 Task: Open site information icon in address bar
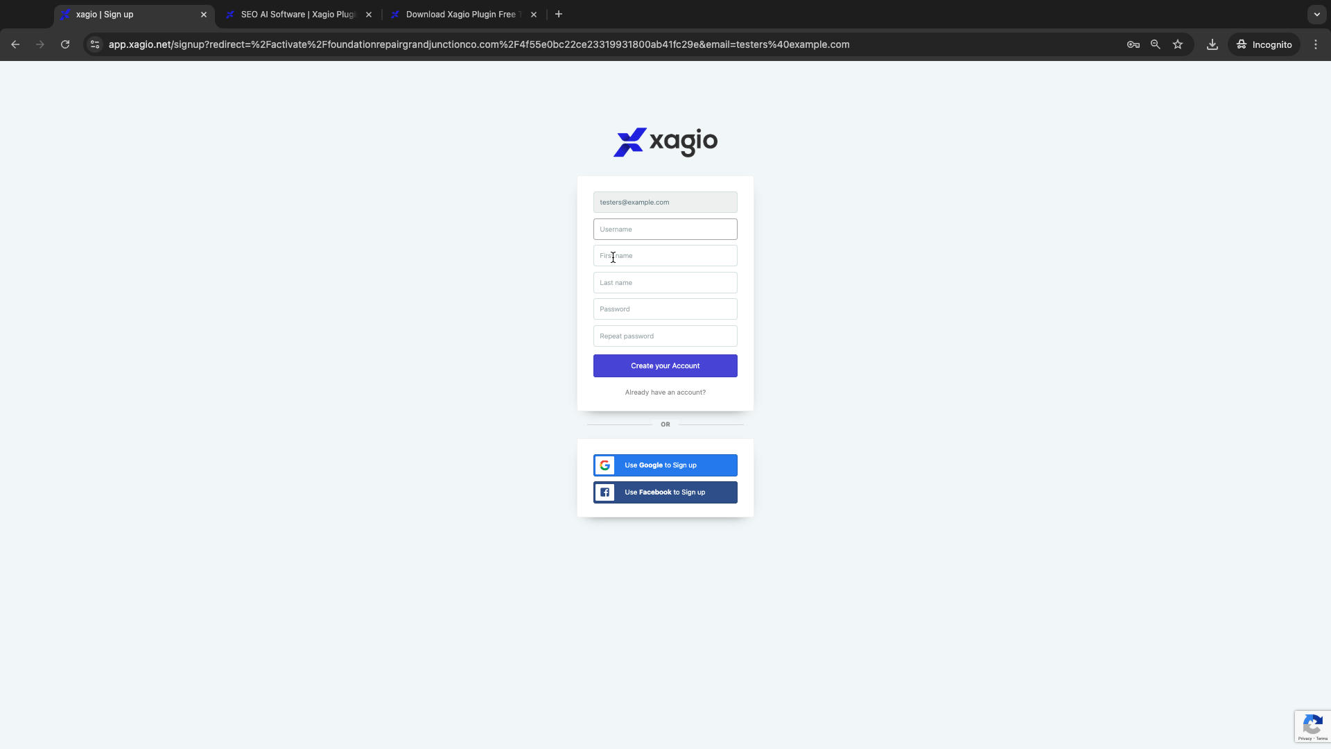click(x=95, y=44)
